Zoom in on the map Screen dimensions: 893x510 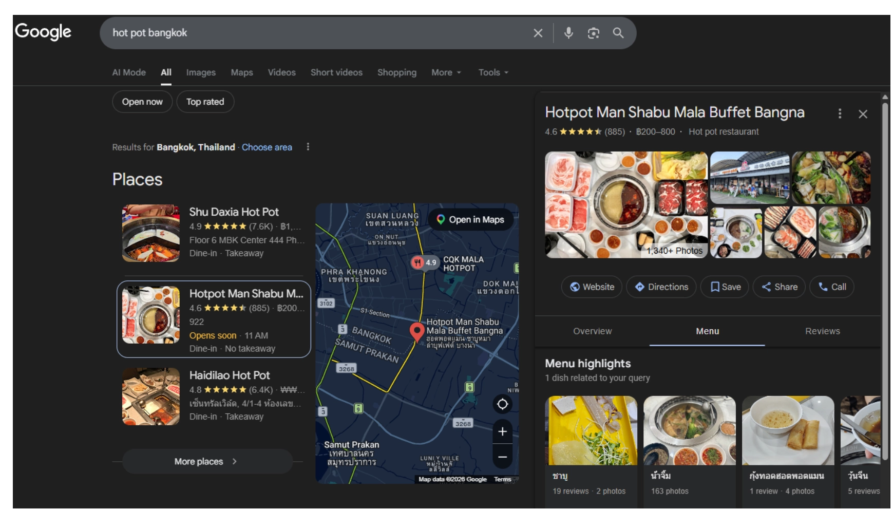click(x=502, y=431)
